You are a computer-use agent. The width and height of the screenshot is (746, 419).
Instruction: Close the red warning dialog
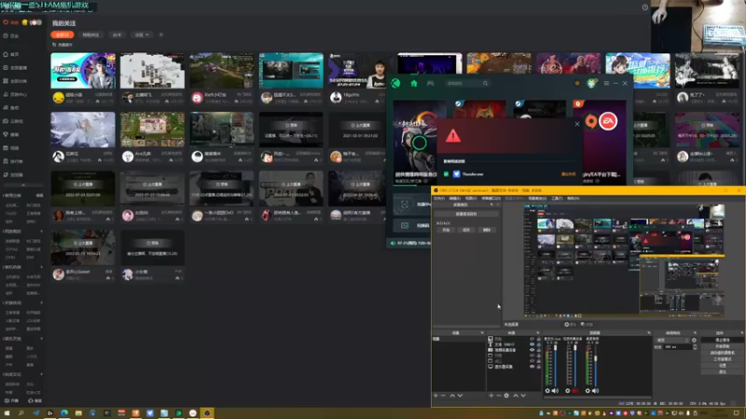577,124
